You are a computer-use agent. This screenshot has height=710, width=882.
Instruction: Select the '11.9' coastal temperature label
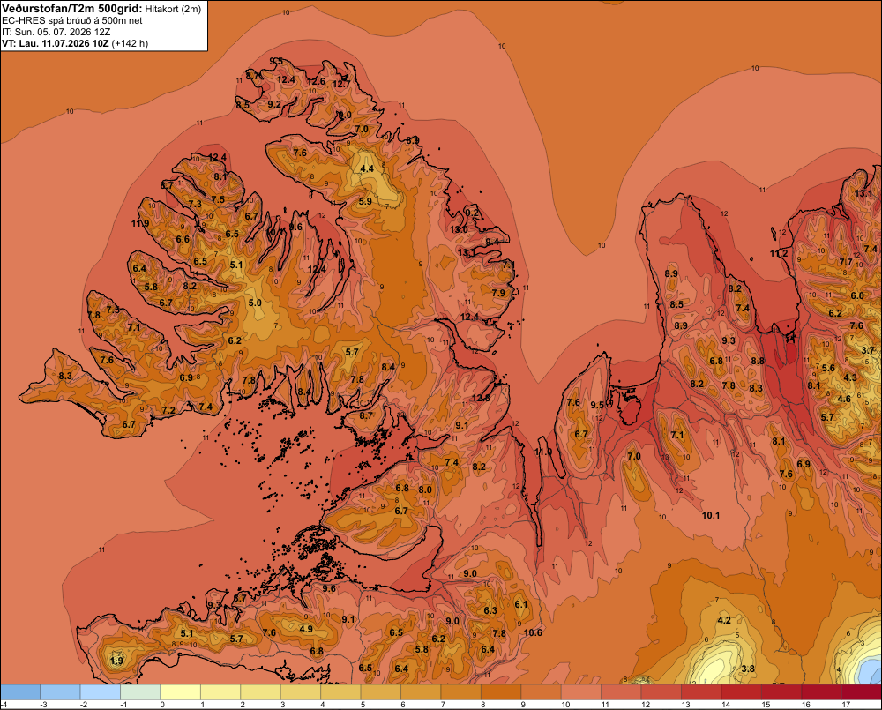pyautogui.click(x=140, y=223)
